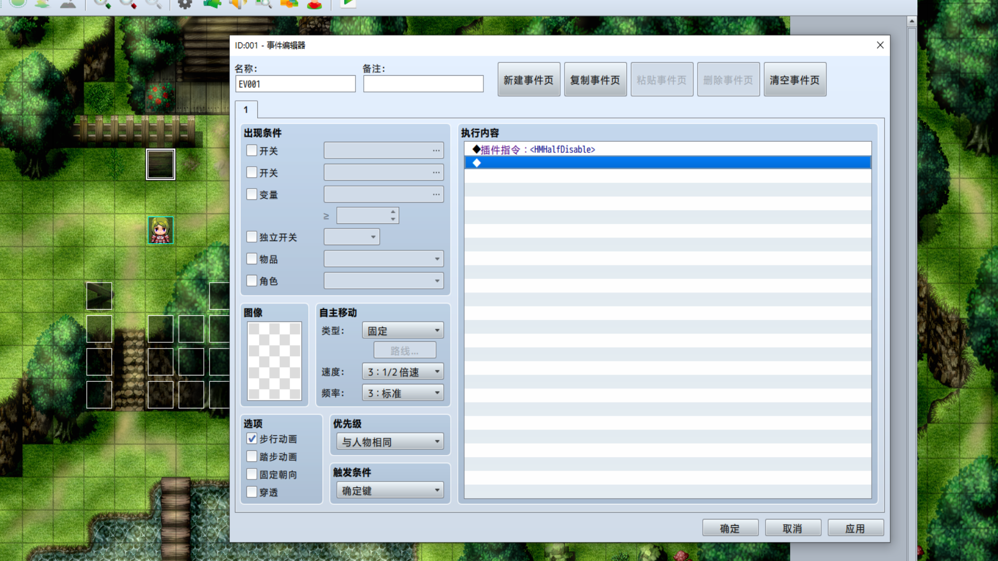Check the 变量 condition checkbox
The height and width of the screenshot is (561, 998).
[252, 194]
